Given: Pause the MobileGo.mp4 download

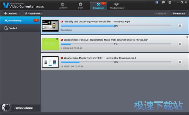Looking at the screenshot, I should tap(180, 26).
